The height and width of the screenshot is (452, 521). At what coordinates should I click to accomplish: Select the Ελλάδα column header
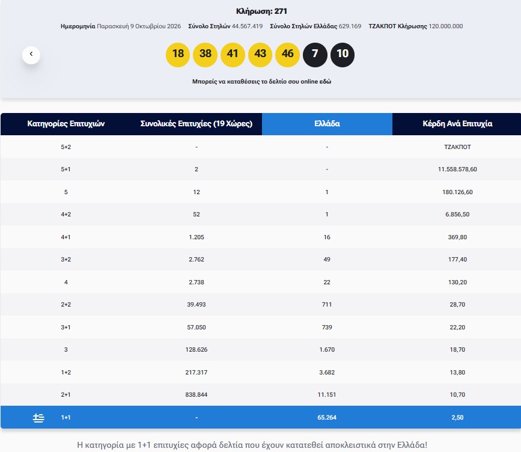327,124
